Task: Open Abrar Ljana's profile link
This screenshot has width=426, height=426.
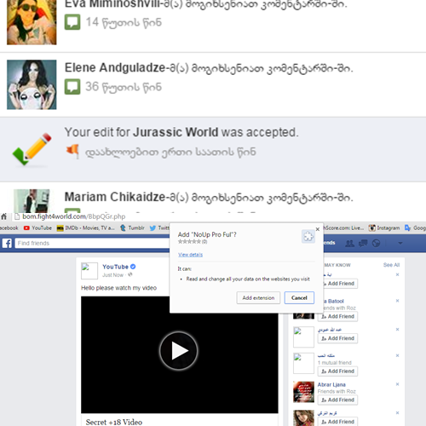Action: coord(331,385)
